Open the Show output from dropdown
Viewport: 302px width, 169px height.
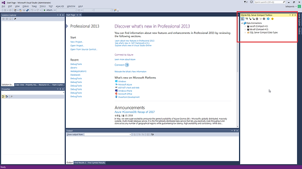tap(130, 134)
